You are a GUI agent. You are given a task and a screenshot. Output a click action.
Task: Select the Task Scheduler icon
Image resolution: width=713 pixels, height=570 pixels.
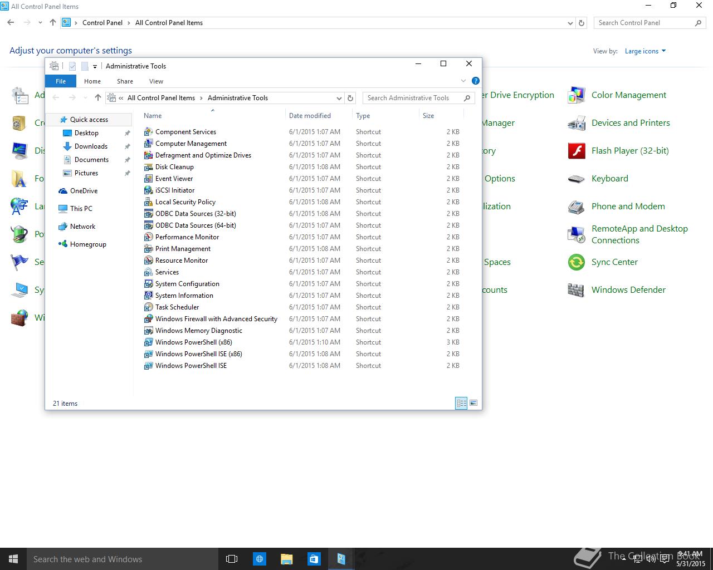[x=148, y=307]
